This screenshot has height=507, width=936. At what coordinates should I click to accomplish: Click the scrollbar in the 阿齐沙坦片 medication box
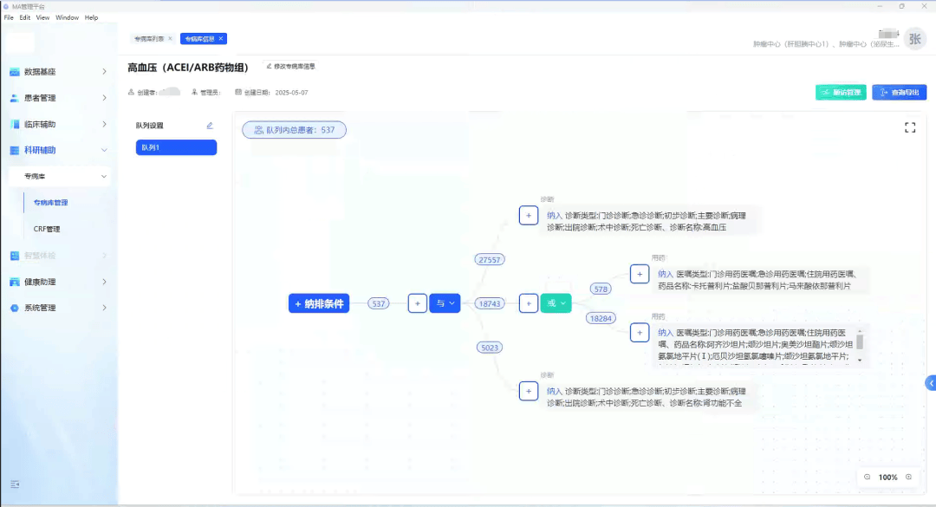click(x=860, y=344)
